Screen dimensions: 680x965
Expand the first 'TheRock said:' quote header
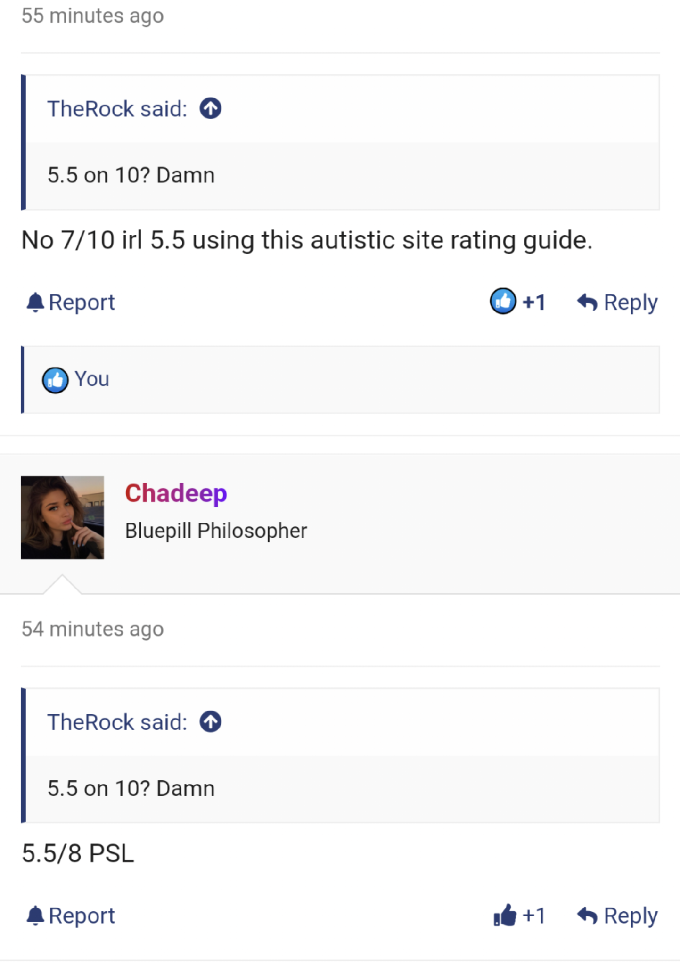(117, 109)
